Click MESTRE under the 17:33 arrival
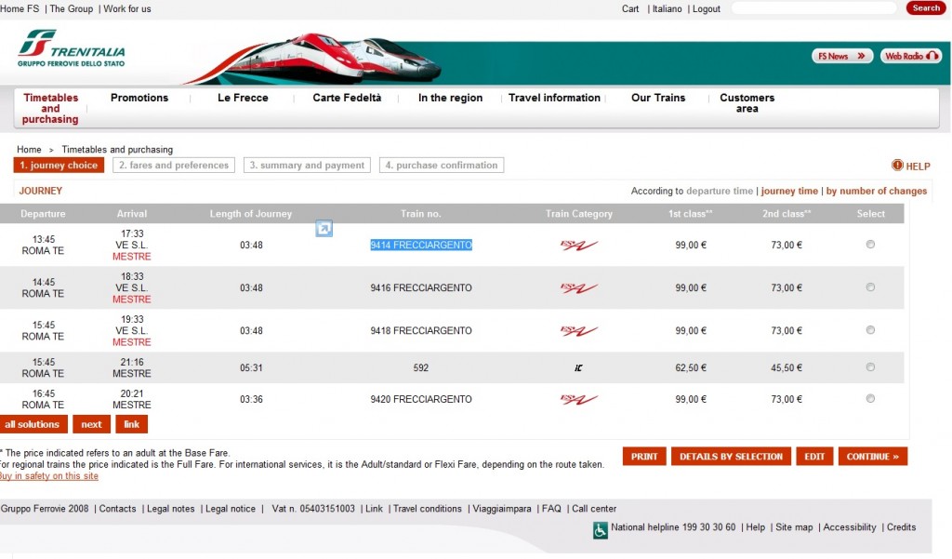 point(132,257)
